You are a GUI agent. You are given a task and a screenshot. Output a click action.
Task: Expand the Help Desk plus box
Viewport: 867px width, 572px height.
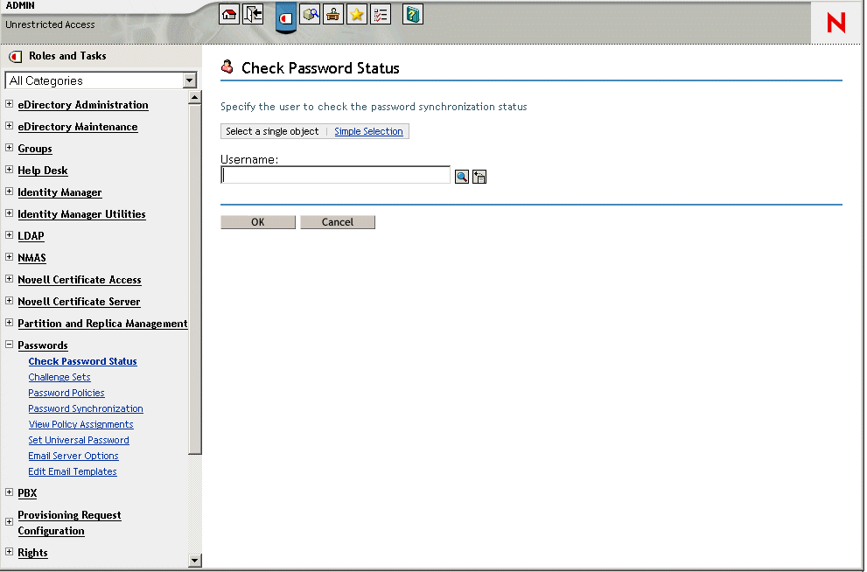coord(9,170)
